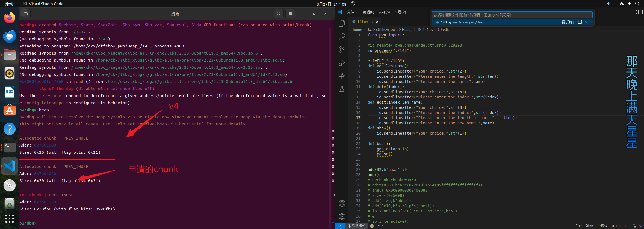Click the 'home' breadcrumb segment

tap(357, 29)
